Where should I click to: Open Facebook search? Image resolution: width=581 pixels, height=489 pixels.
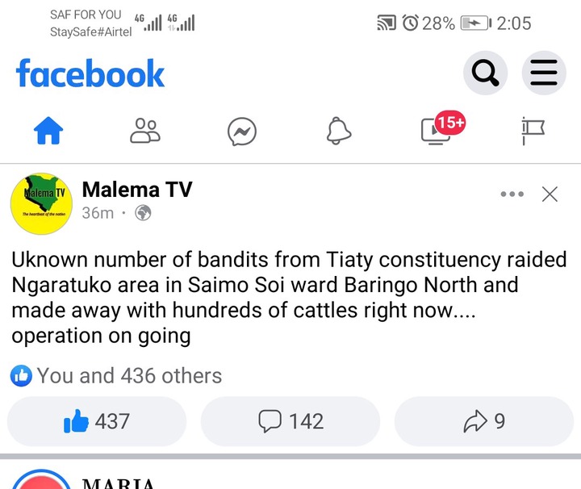[x=485, y=75]
